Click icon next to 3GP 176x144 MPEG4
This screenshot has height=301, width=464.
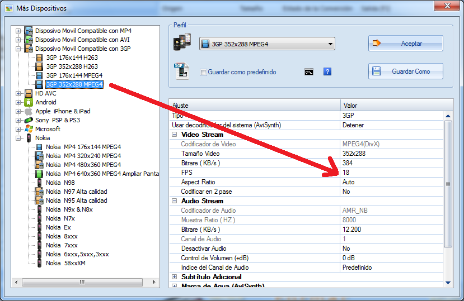click(39, 75)
